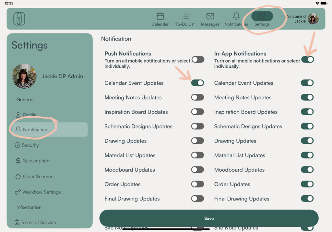Open the Messages envelope icon
Viewport: 332px width, 232px height.
[x=210, y=16]
